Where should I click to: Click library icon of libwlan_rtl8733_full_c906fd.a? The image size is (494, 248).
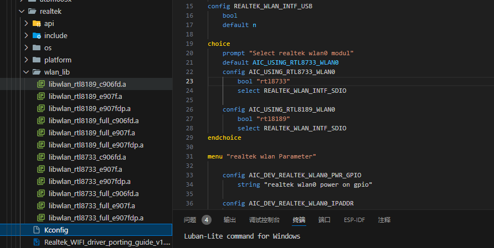pos(41,194)
